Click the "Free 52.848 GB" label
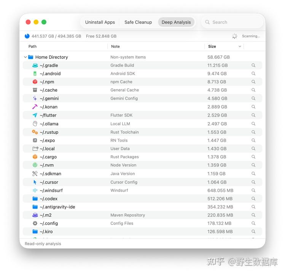The image size is (285, 274). point(101,36)
